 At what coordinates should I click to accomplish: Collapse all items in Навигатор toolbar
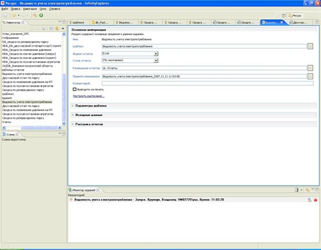click(x=51, y=29)
